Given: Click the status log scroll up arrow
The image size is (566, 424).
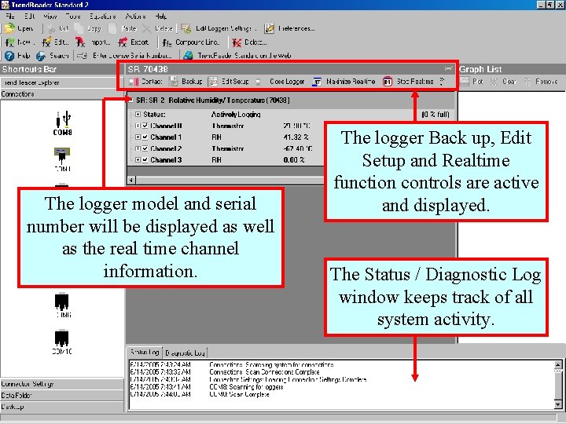Looking at the screenshot, I should pos(558,364).
